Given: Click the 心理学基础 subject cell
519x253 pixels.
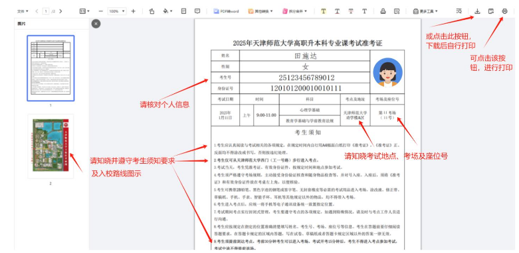Looking at the screenshot, I should click(310, 110).
